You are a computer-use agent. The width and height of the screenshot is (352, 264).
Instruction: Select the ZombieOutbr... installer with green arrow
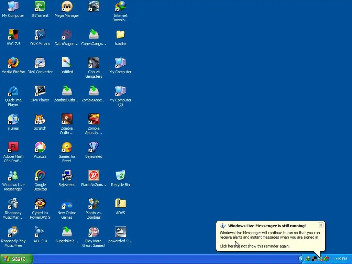pyautogui.click(x=67, y=94)
